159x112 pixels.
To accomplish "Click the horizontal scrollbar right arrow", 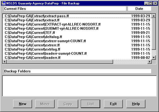I will pyautogui.click(x=149, y=62).
